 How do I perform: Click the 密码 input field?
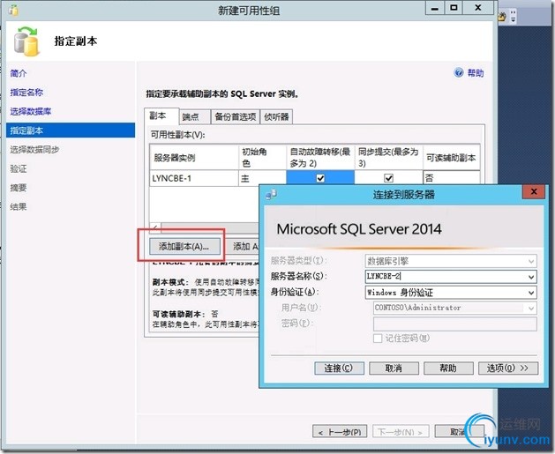(454, 324)
